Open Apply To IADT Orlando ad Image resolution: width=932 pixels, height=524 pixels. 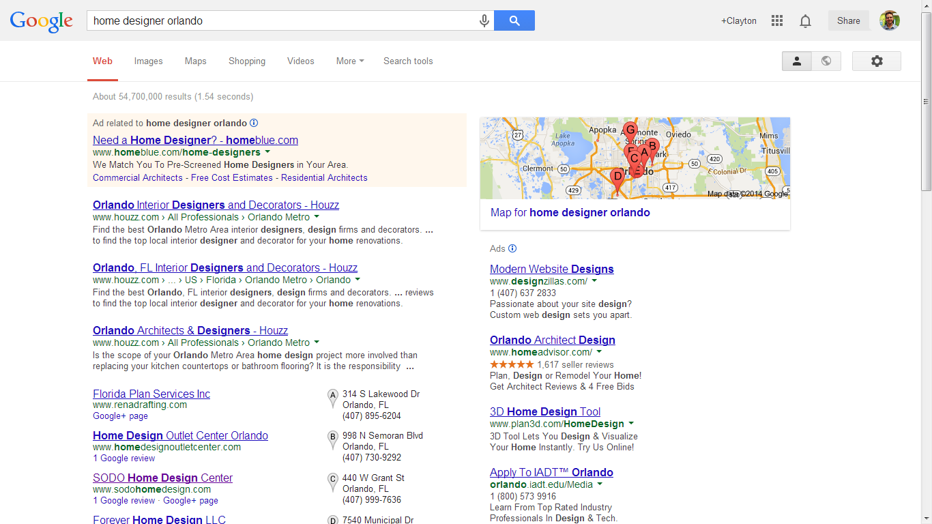pos(551,472)
